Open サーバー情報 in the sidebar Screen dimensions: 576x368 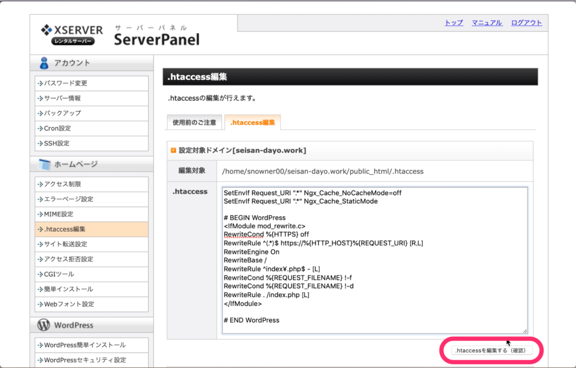[x=62, y=98]
